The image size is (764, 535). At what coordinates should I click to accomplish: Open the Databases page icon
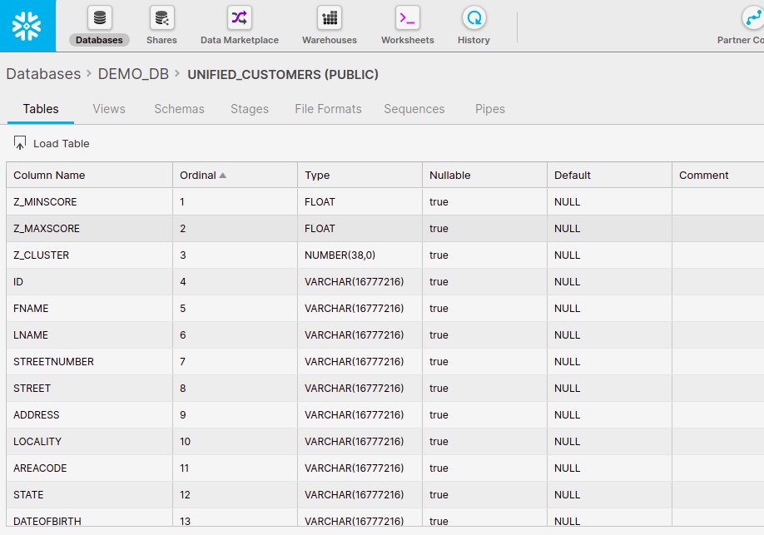point(100,18)
